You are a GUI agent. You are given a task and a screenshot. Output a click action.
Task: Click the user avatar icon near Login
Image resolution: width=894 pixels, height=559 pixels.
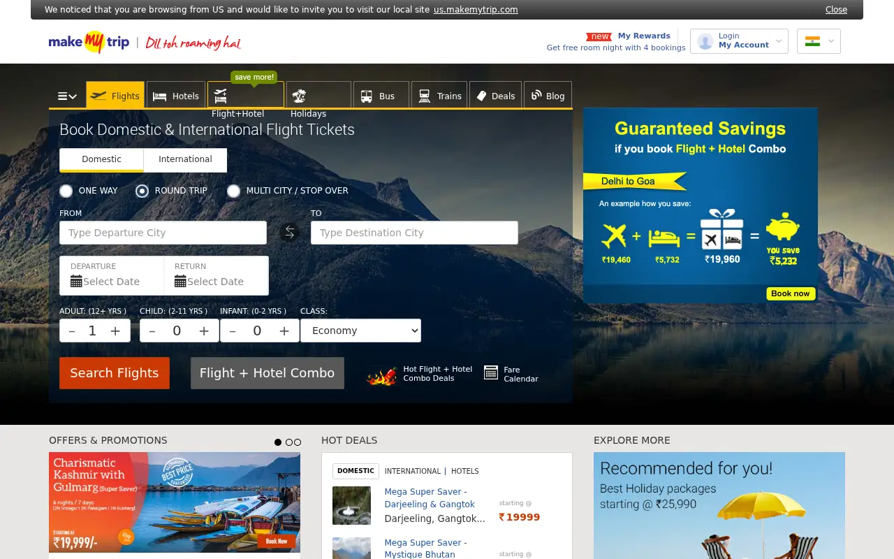(x=705, y=41)
